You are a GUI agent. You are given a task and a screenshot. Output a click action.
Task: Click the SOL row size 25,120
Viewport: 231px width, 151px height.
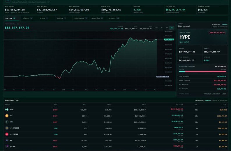point(84,141)
